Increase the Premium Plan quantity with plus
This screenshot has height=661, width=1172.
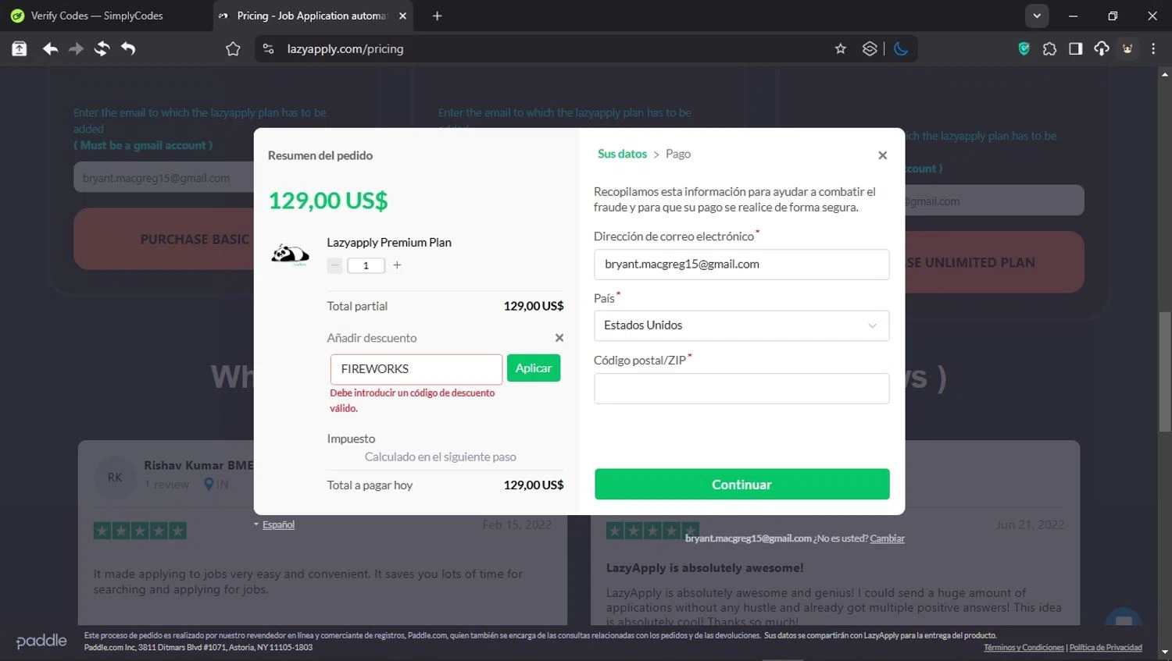[397, 265]
